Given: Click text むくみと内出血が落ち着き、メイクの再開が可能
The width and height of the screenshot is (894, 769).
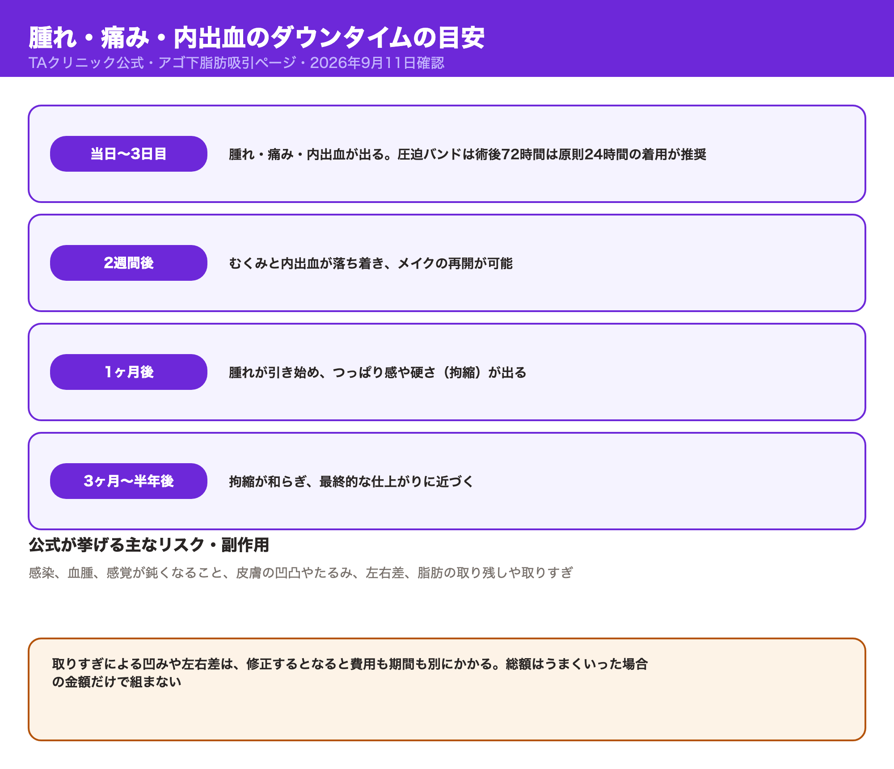Looking at the screenshot, I should [x=371, y=263].
